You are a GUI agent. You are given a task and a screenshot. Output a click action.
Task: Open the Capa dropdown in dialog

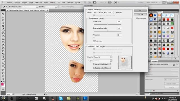(x=103, y=61)
